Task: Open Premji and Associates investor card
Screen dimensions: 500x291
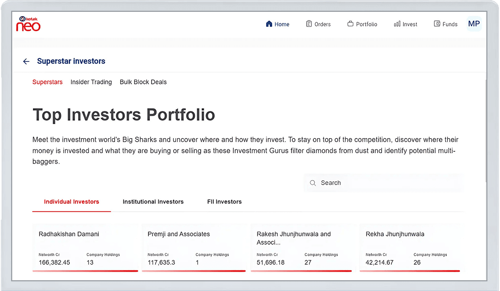Action: pyautogui.click(x=194, y=248)
